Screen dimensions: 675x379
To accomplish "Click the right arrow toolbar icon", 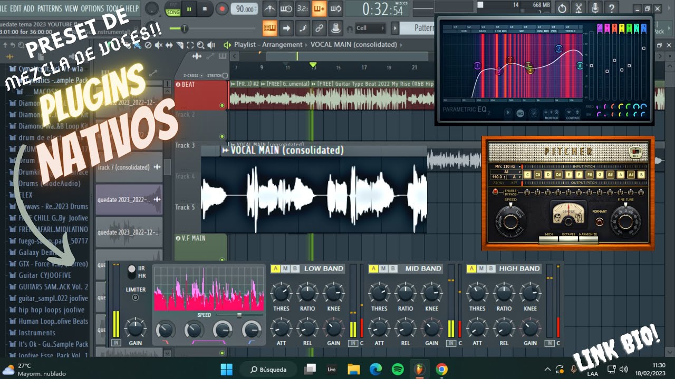I will click(286, 28).
